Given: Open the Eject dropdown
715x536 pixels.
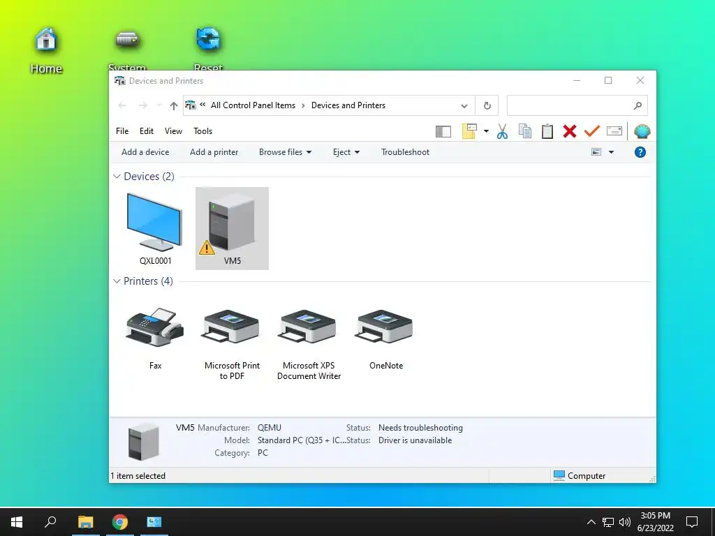Looking at the screenshot, I should click(346, 152).
